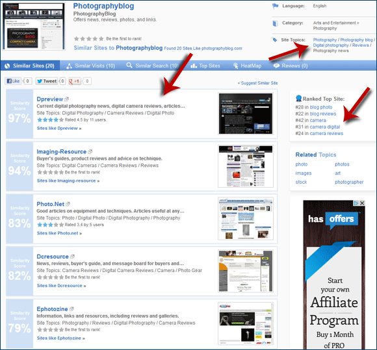Viewport: 377px width, 350px height.
Task: Open the Dpreview title link
Action: point(49,99)
